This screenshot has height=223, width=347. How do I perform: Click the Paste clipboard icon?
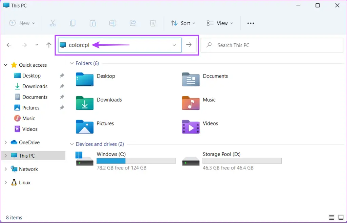click(93, 23)
